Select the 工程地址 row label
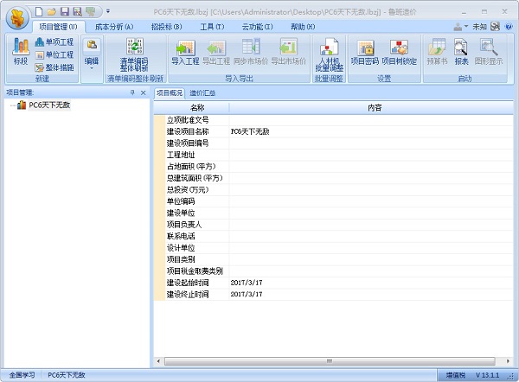Viewport: 519px width, 382px height. pos(181,155)
